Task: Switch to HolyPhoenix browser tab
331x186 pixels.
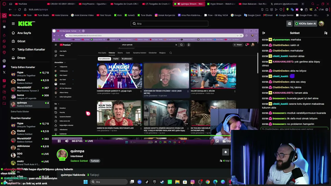Action: [x=92, y=4]
